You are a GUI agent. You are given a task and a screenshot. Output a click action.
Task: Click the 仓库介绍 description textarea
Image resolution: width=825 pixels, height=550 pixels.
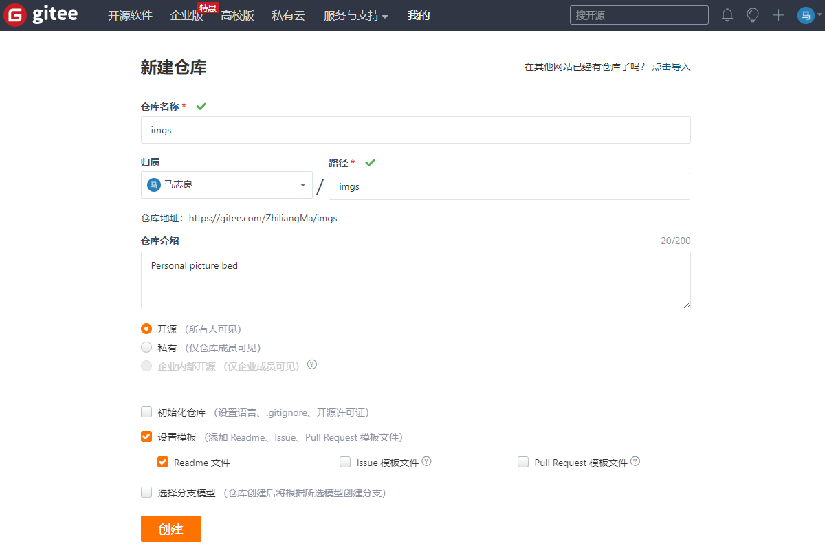(415, 280)
